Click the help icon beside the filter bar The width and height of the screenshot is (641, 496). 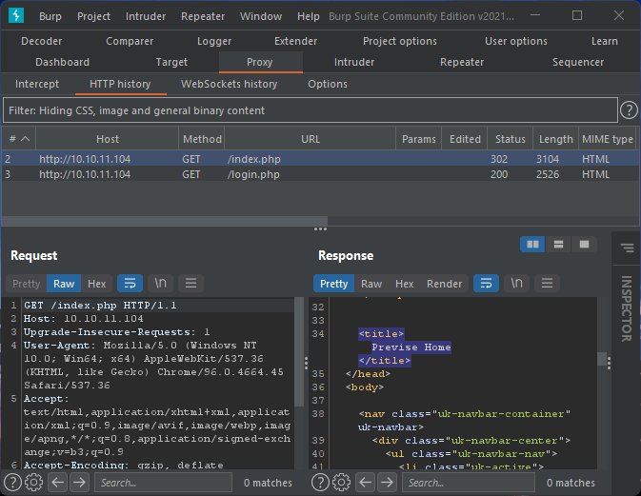pos(629,110)
